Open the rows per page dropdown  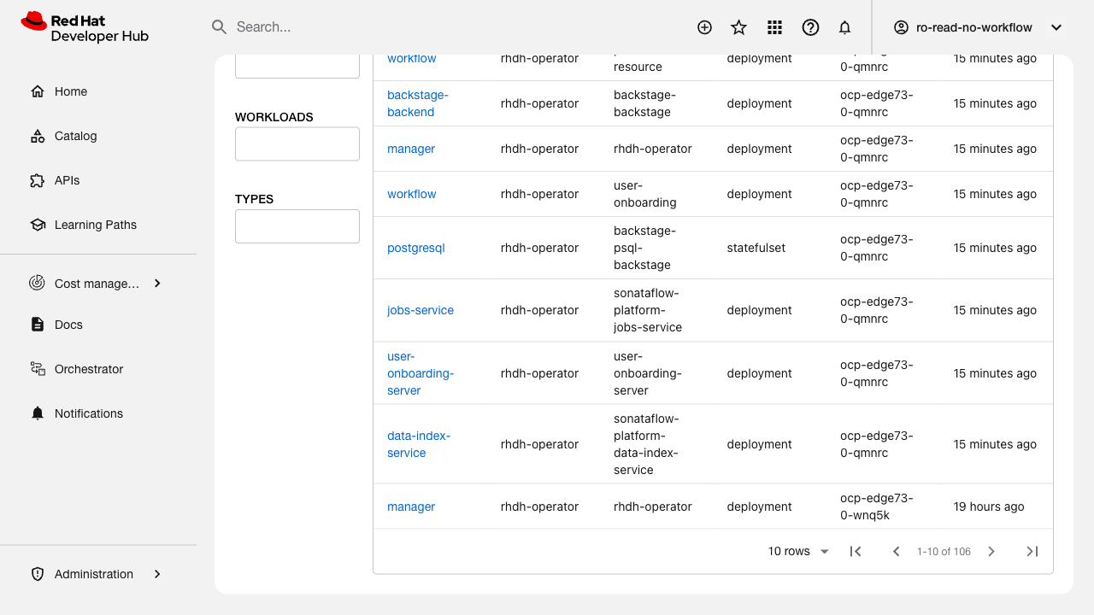799,552
